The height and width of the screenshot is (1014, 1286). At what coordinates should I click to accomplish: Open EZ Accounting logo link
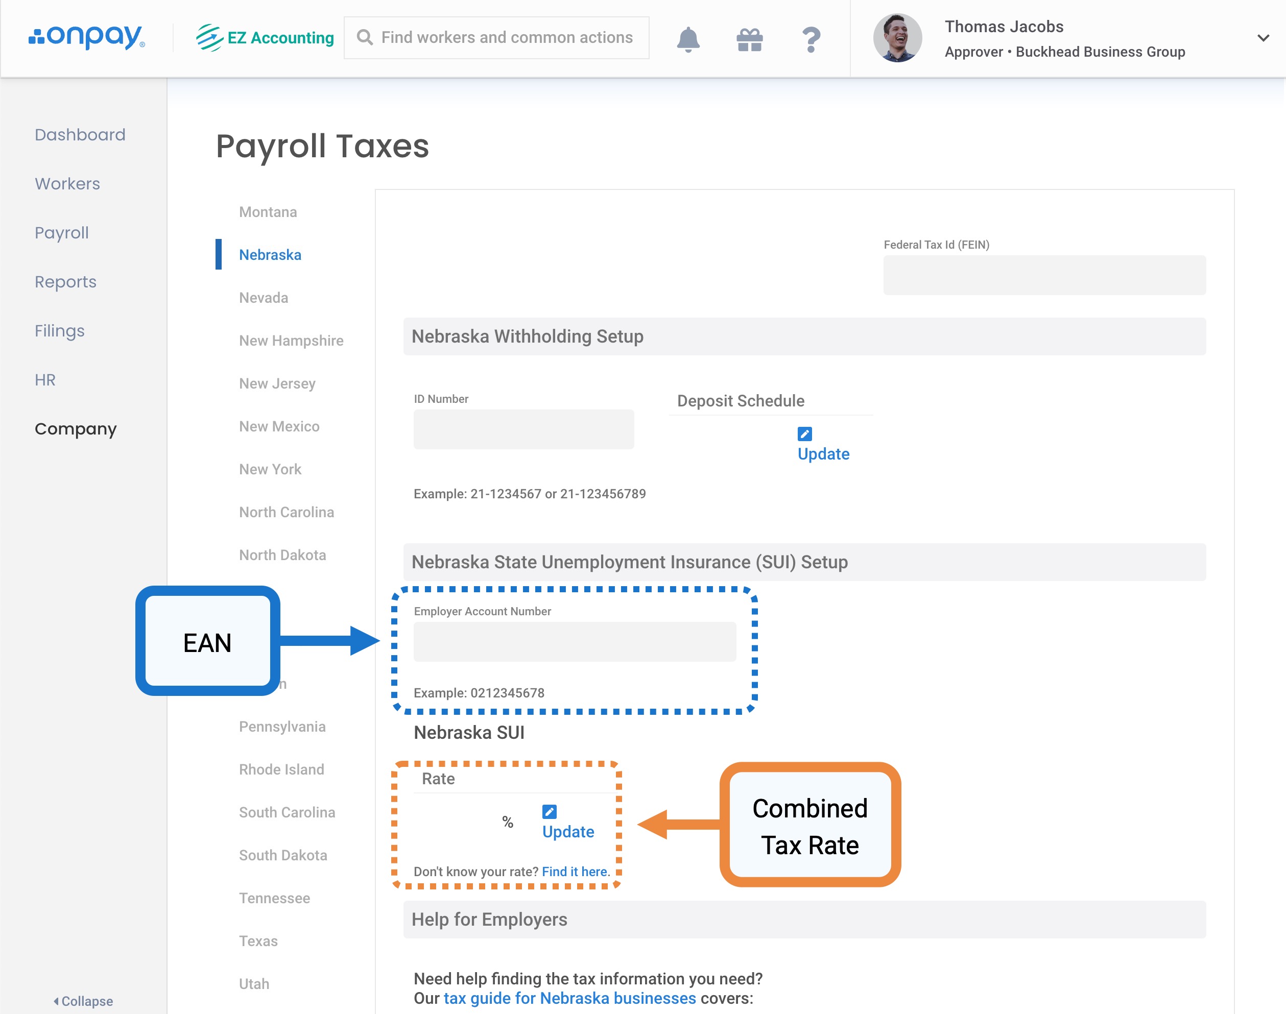pyautogui.click(x=265, y=37)
